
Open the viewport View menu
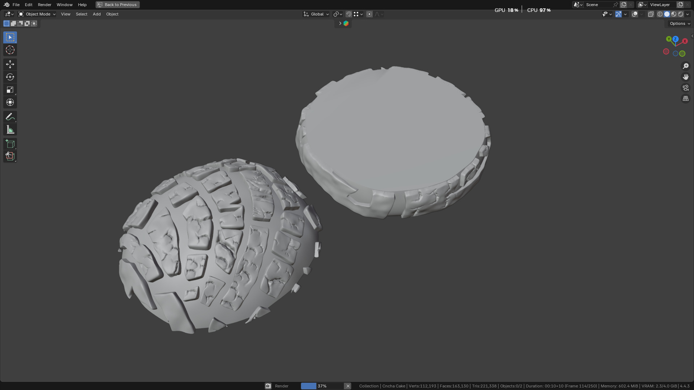coord(65,14)
